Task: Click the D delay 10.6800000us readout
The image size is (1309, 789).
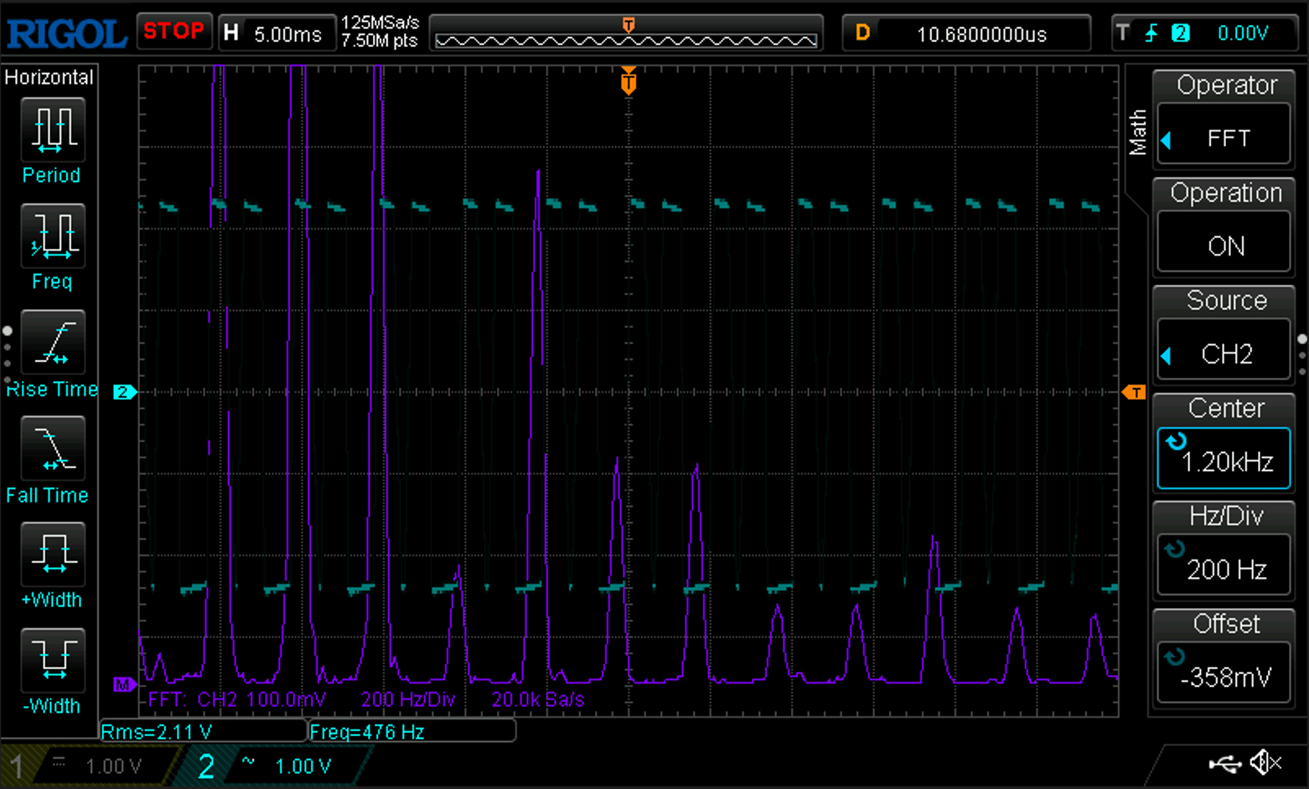Action: tap(966, 34)
